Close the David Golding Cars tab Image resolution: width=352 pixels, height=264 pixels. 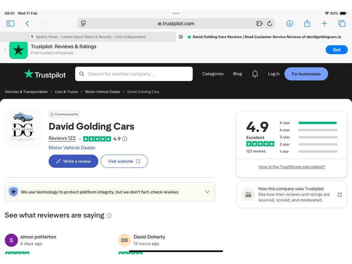pos(181,37)
